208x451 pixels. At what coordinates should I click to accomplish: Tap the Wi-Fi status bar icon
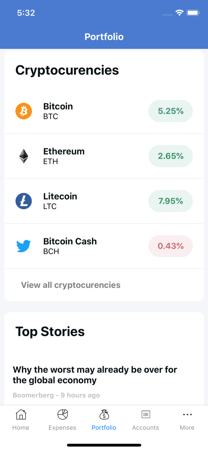[x=179, y=12]
